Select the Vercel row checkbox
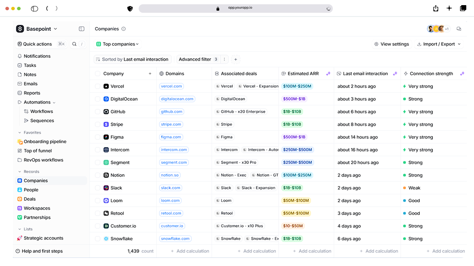The height and width of the screenshot is (266, 474). tap(97, 86)
